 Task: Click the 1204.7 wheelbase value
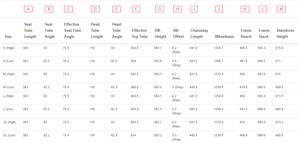pyautogui.click(x=218, y=48)
